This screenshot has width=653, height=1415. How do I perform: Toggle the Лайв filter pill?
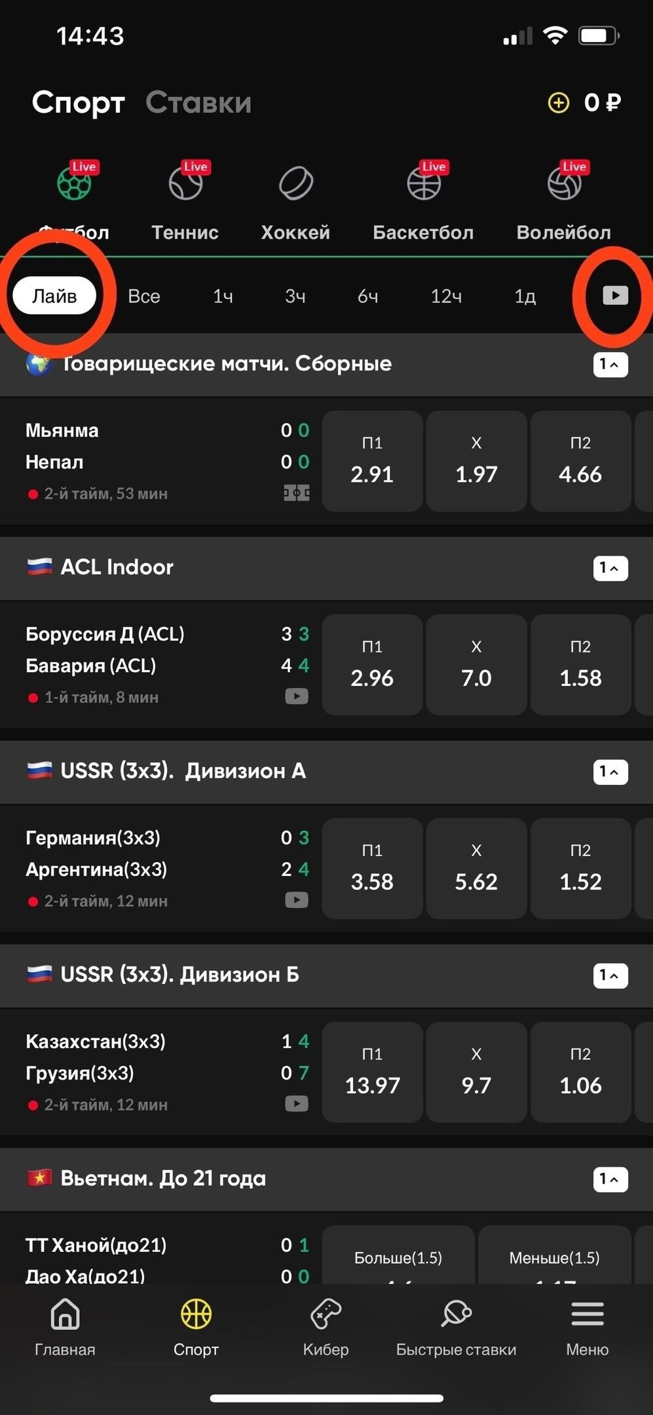(54, 296)
